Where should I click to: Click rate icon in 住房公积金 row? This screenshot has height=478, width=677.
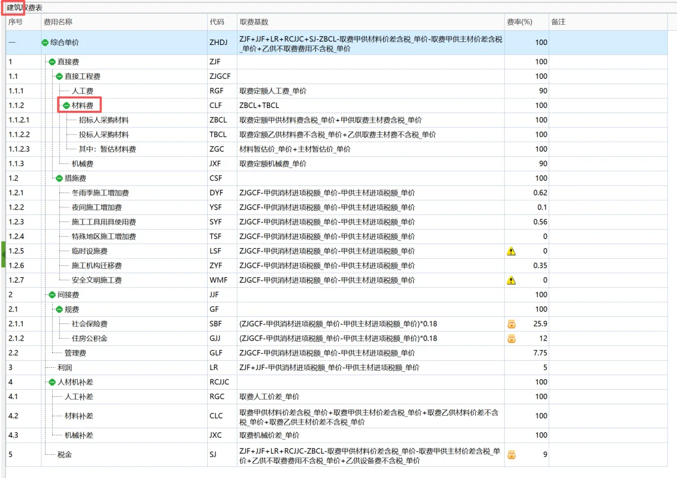click(x=511, y=338)
